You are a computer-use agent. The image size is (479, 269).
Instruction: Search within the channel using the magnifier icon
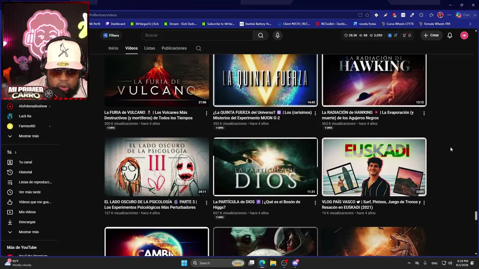(x=198, y=48)
